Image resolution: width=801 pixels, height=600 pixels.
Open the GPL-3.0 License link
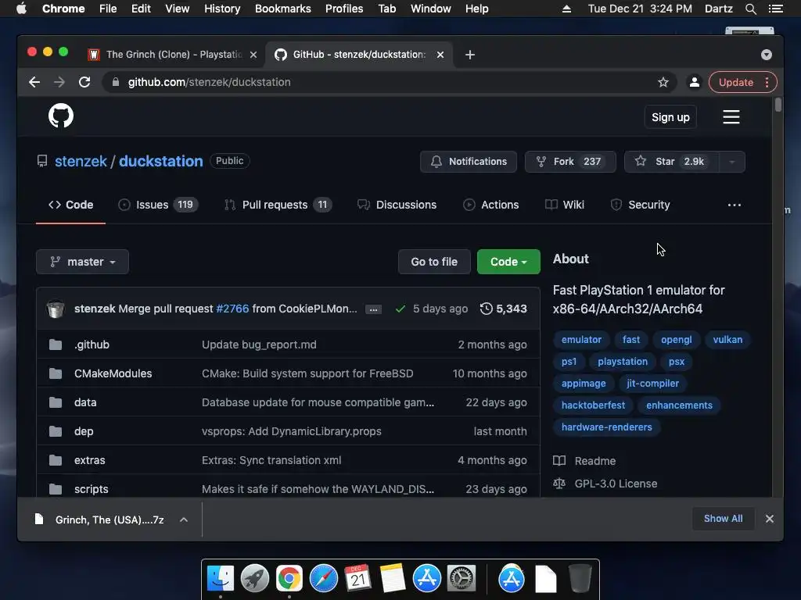(x=616, y=484)
